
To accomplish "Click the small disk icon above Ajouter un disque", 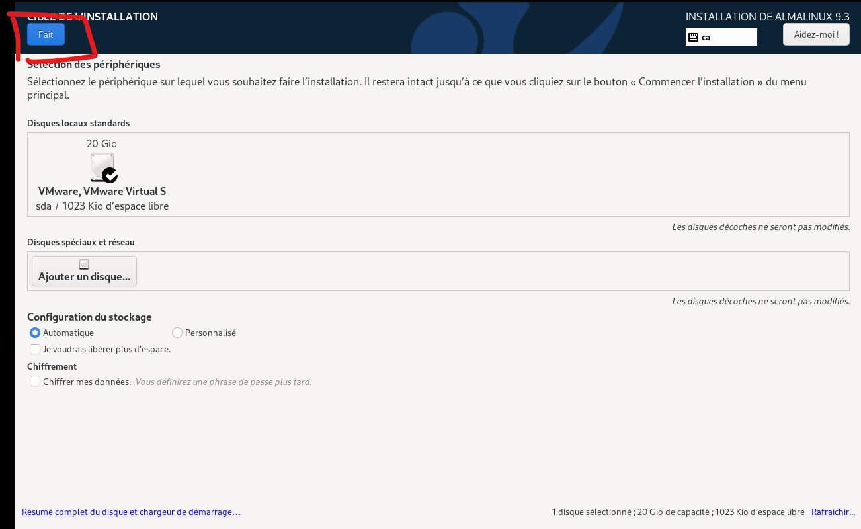I will point(84,264).
